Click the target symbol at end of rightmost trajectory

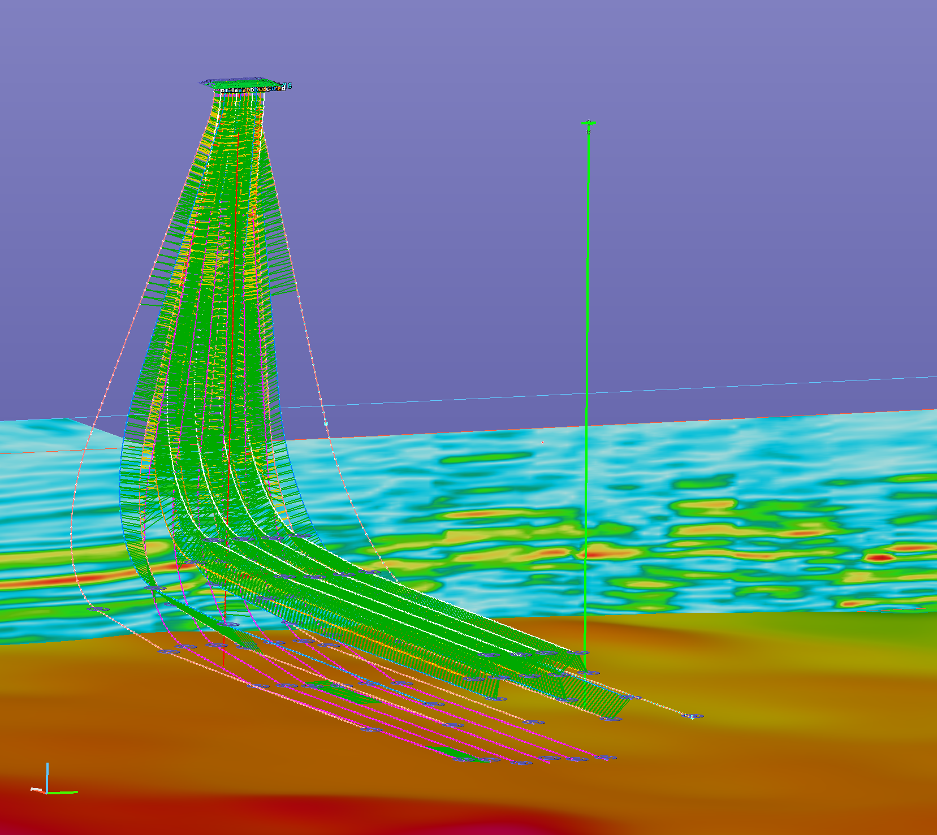click(x=693, y=716)
